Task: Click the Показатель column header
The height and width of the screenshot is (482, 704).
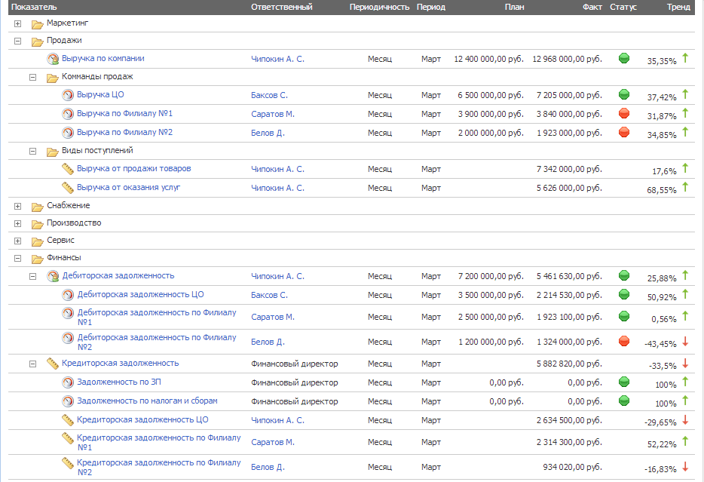Action: pyautogui.click(x=34, y=7)
